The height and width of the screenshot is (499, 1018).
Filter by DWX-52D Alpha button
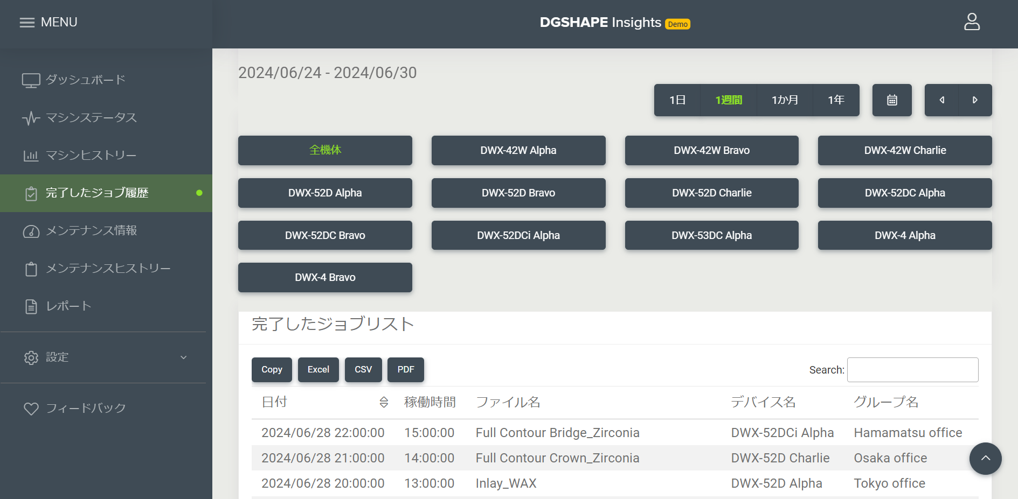(x=325, y=193)
